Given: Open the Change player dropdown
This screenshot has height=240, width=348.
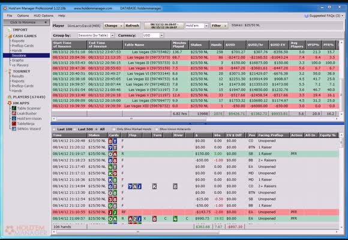Looking at the screenshot, I should pos(113,26).
